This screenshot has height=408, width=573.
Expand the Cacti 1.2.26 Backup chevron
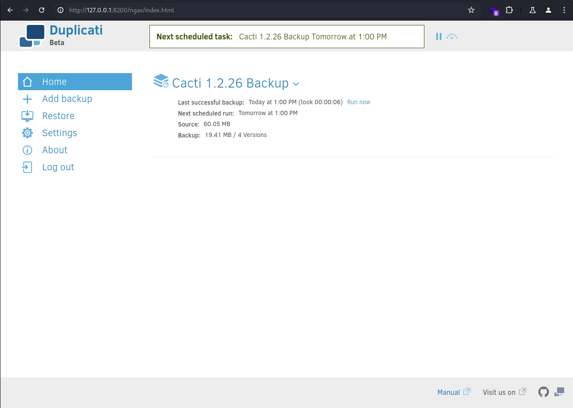(x=296, y=84)
